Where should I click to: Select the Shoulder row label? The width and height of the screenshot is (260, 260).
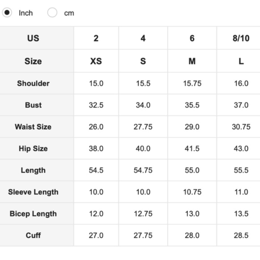tap(37, 83)
